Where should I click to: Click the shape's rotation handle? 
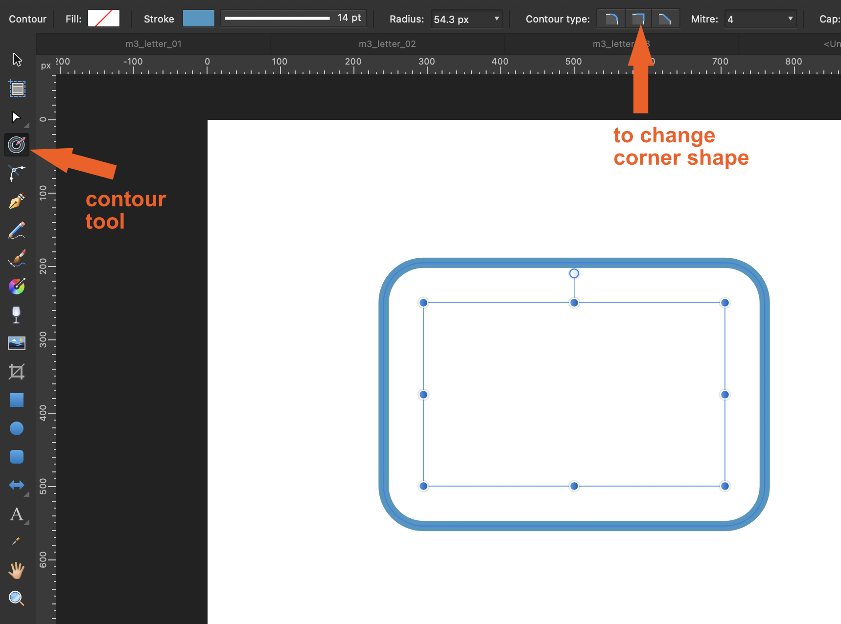point(574,273)
